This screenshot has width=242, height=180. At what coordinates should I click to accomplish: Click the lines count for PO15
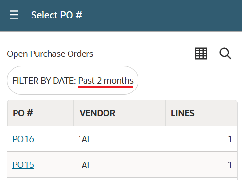[x=230, y=165]
